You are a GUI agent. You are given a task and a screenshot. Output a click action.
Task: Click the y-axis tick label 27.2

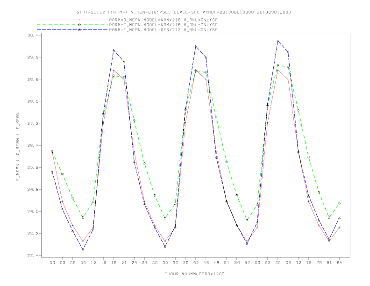[32, 123]
